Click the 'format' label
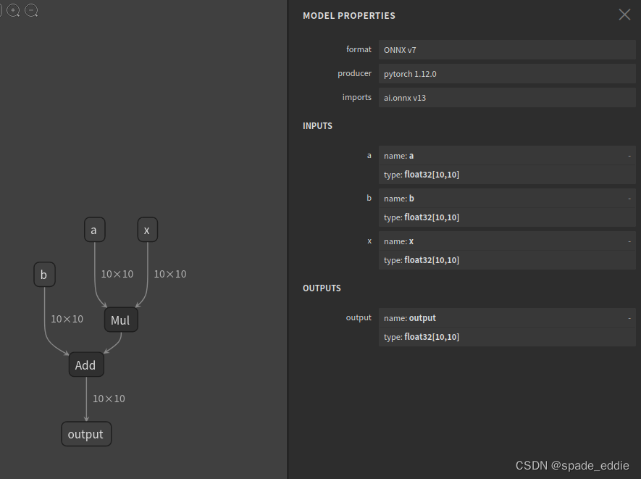641x479 pixels. click(359, 49)
